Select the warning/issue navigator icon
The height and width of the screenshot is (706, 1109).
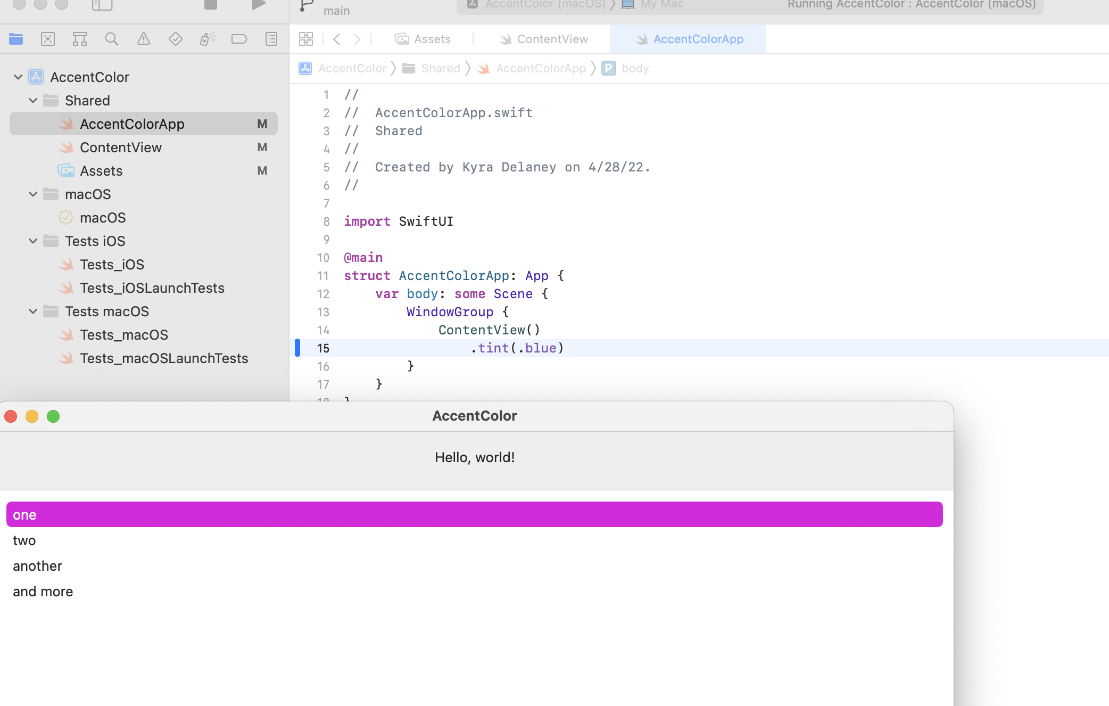143,39
